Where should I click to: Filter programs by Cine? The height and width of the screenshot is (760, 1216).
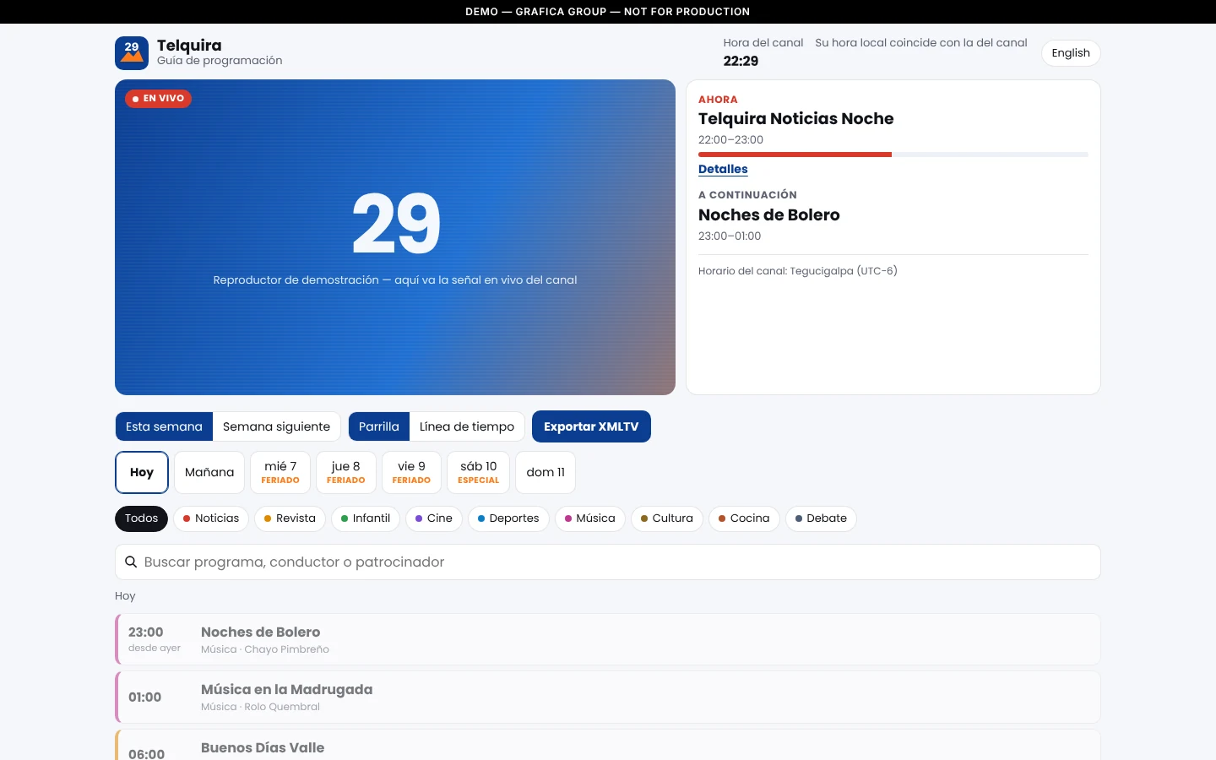coord(434,518)
